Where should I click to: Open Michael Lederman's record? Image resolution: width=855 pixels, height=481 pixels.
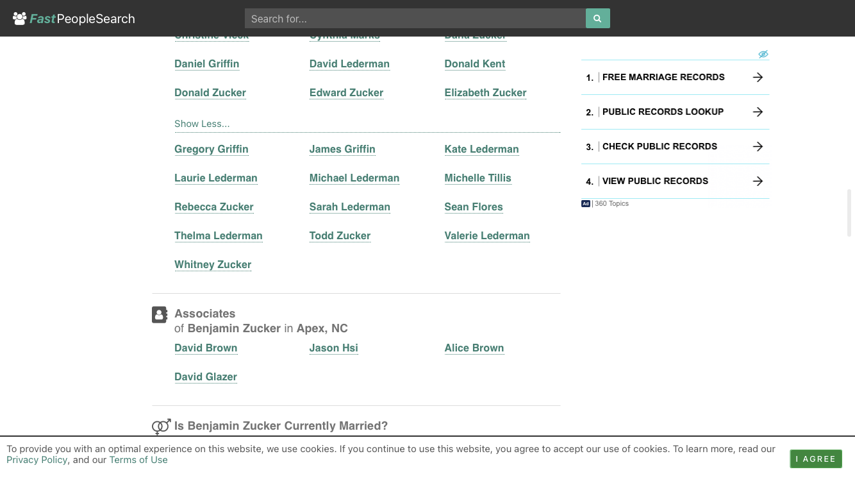[354, 178]
